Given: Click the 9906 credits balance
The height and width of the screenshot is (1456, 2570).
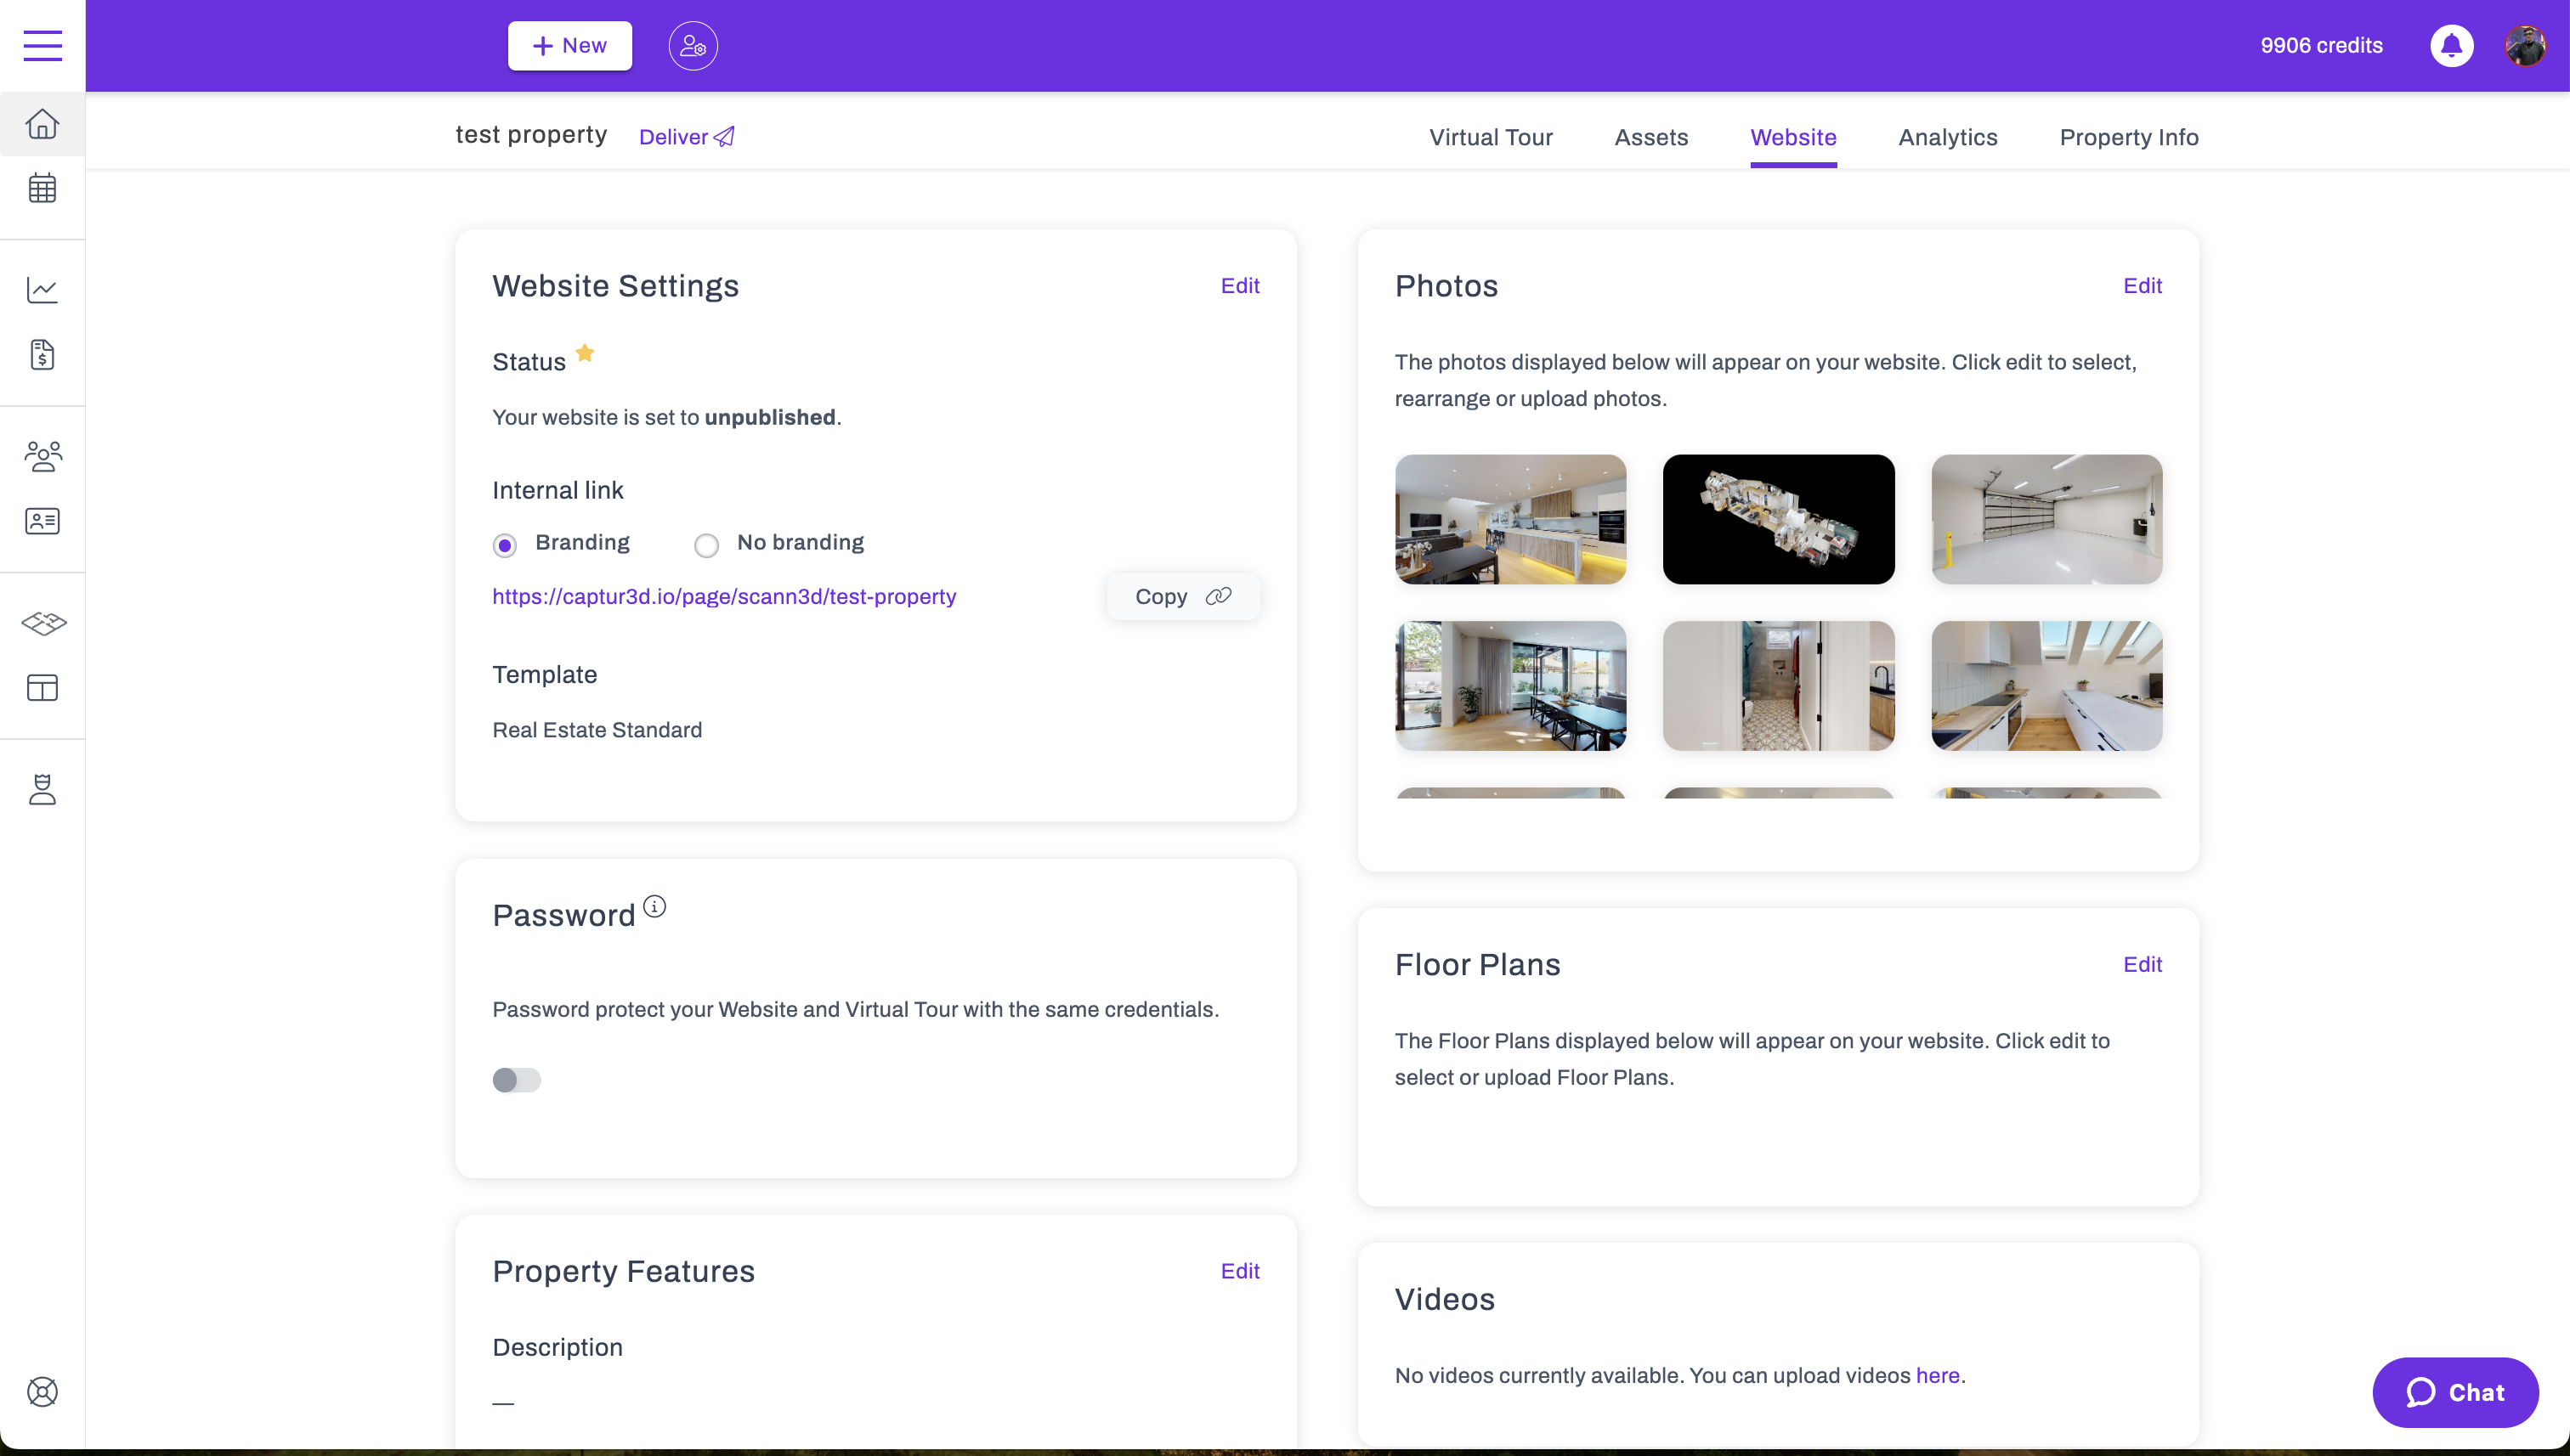Looking at the screenshot, I should click(2321, 46).
